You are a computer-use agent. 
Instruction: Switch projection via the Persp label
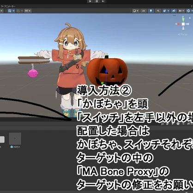183,34
